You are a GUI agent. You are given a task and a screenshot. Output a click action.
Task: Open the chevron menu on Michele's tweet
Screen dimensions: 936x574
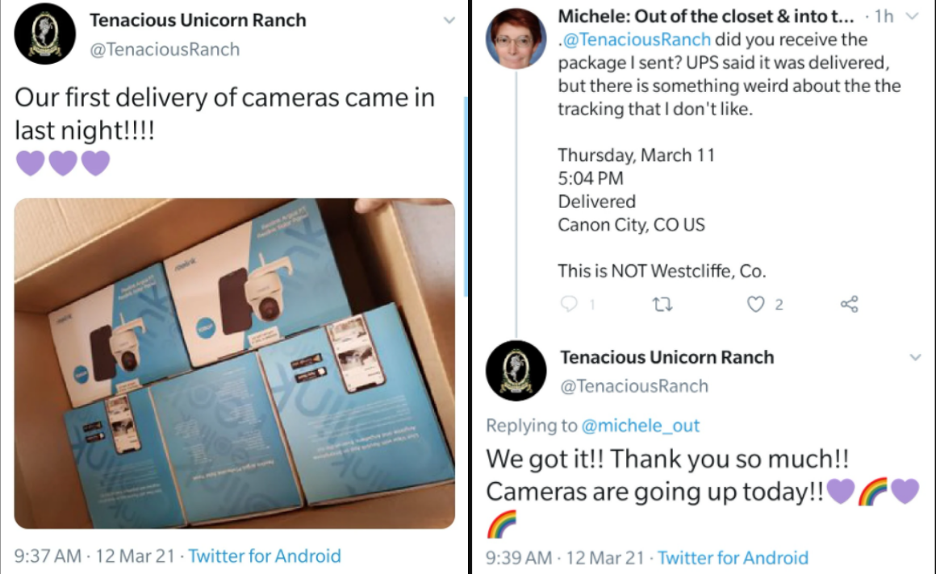(912, 16)
